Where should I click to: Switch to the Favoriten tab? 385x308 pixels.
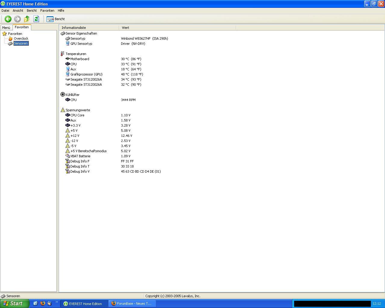pyautogui.click(x=22, y=27)
